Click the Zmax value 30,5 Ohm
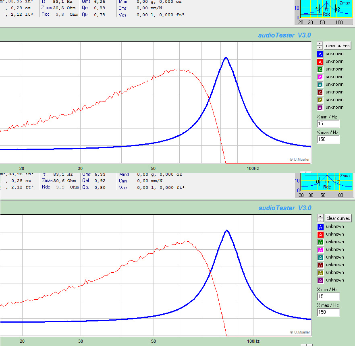The width and height of the screenshot is (355, 346). [64, 8]
